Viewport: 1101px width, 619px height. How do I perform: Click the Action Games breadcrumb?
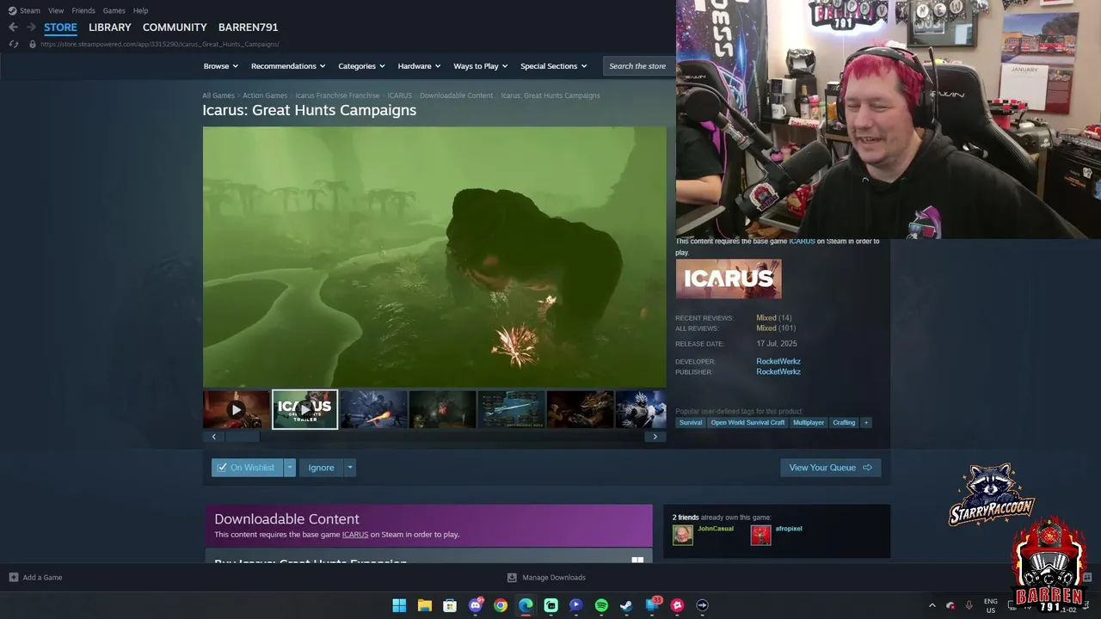(x=265, y=95)
